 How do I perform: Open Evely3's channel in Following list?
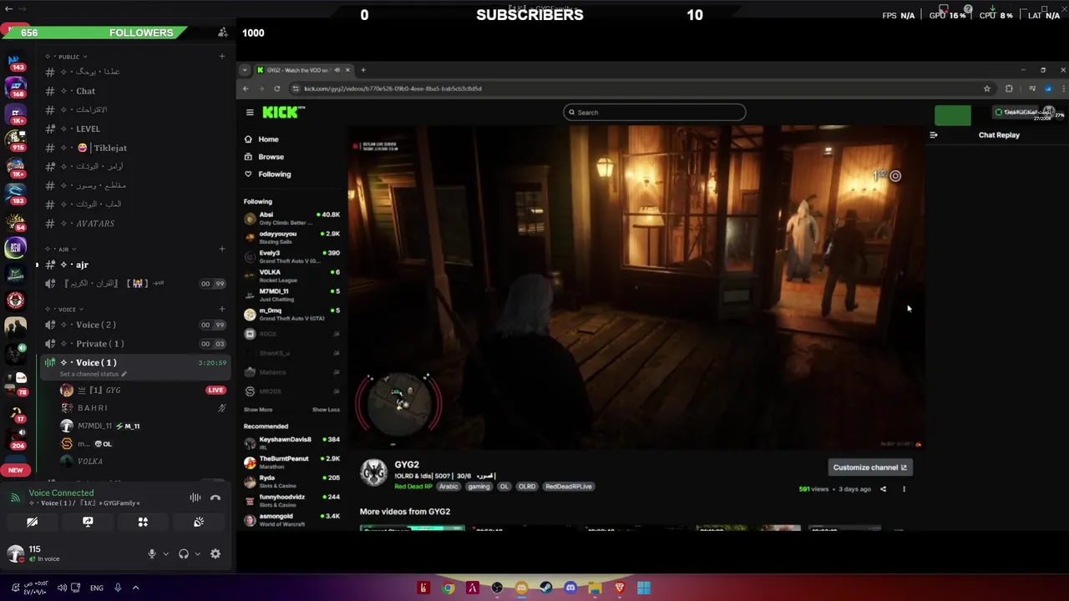click(291, 256)
